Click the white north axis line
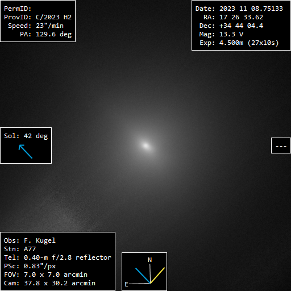The width and height of the screenshot is (291, 291). click(x=150, y=273)
